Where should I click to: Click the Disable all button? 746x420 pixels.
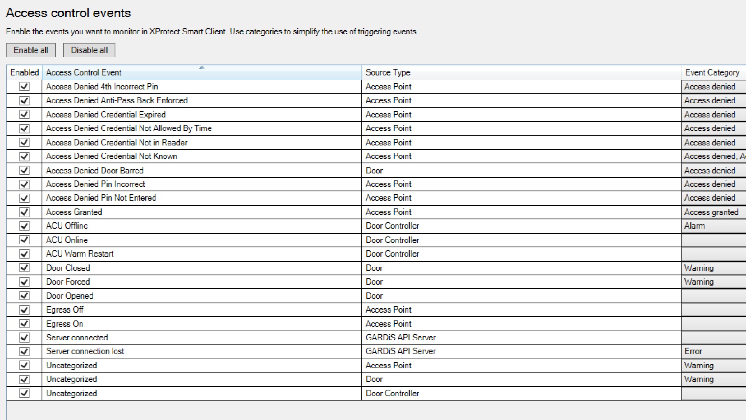click(89, 50)
